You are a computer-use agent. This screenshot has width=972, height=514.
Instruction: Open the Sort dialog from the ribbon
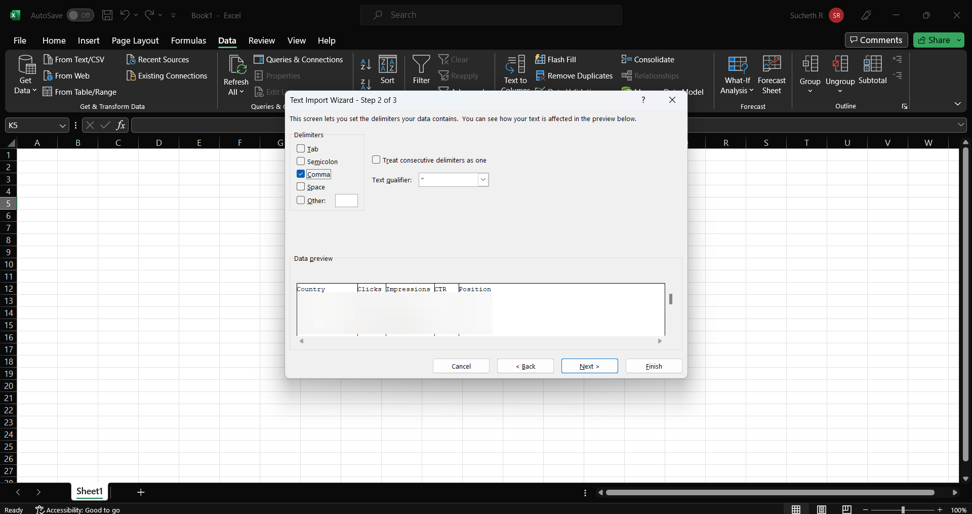388,70
